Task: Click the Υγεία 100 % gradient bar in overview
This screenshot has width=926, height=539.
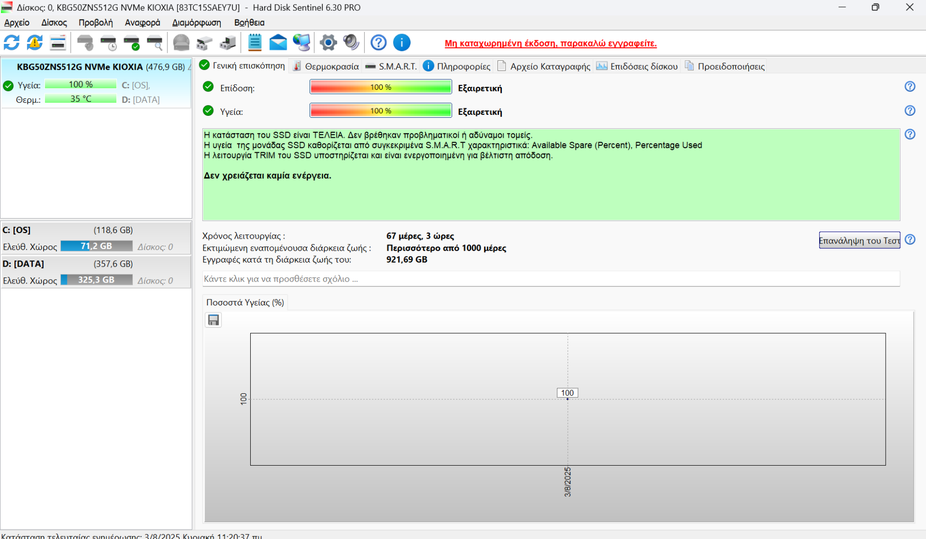Action: coord(381,111)
